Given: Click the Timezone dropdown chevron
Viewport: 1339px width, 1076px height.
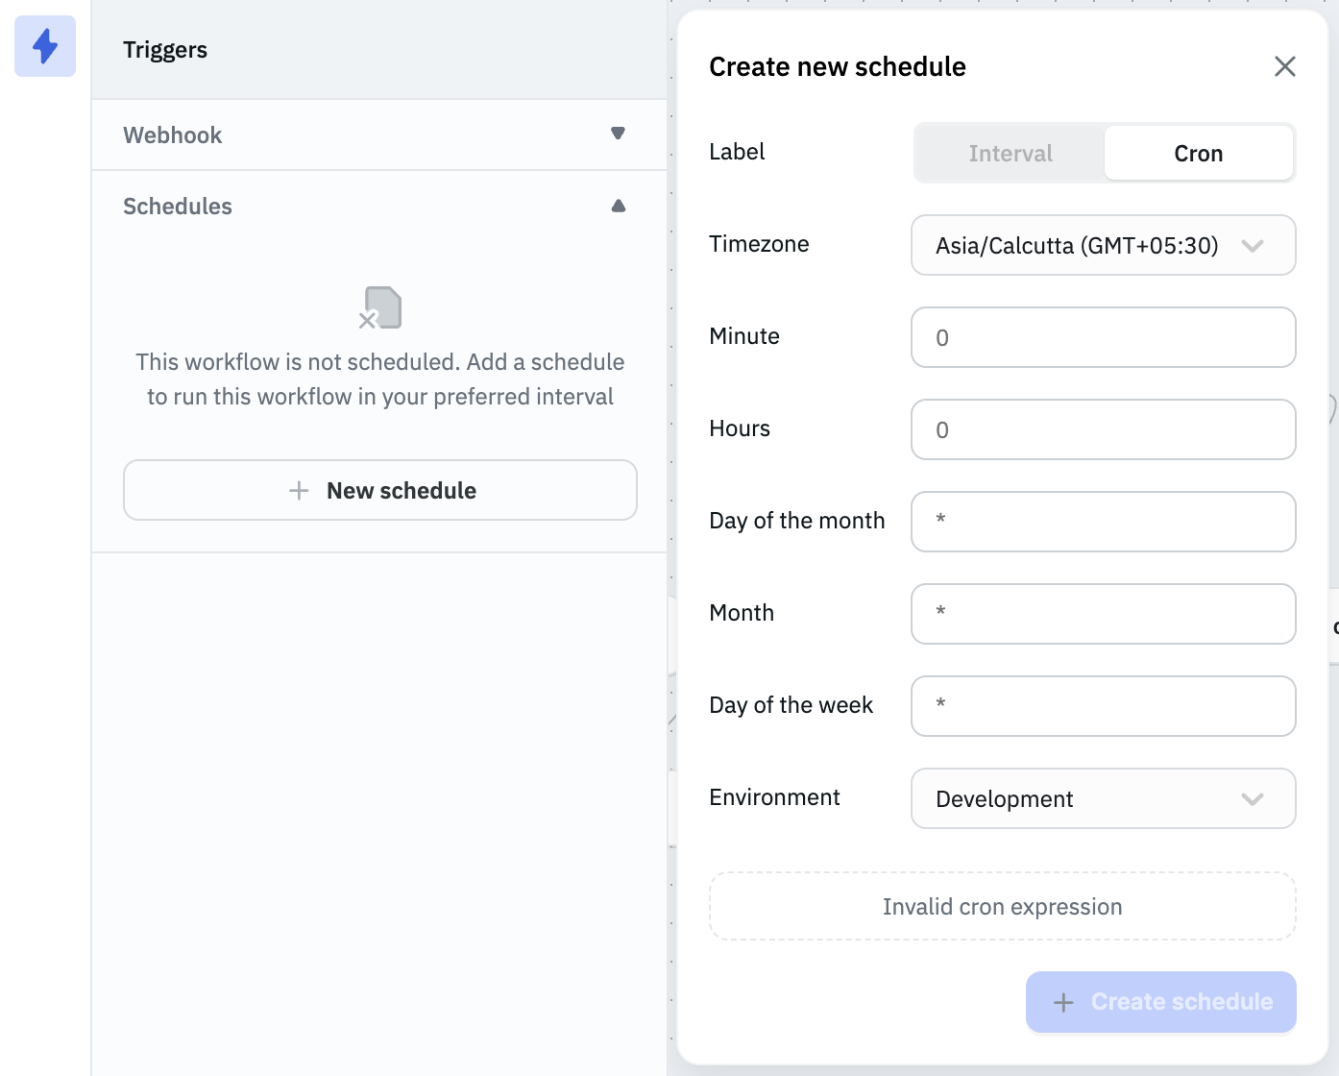Looking at the screenshot, I should click(x=1252, y=245).
